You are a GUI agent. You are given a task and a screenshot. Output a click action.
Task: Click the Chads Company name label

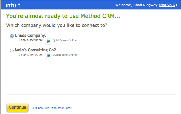coord(30,36)
